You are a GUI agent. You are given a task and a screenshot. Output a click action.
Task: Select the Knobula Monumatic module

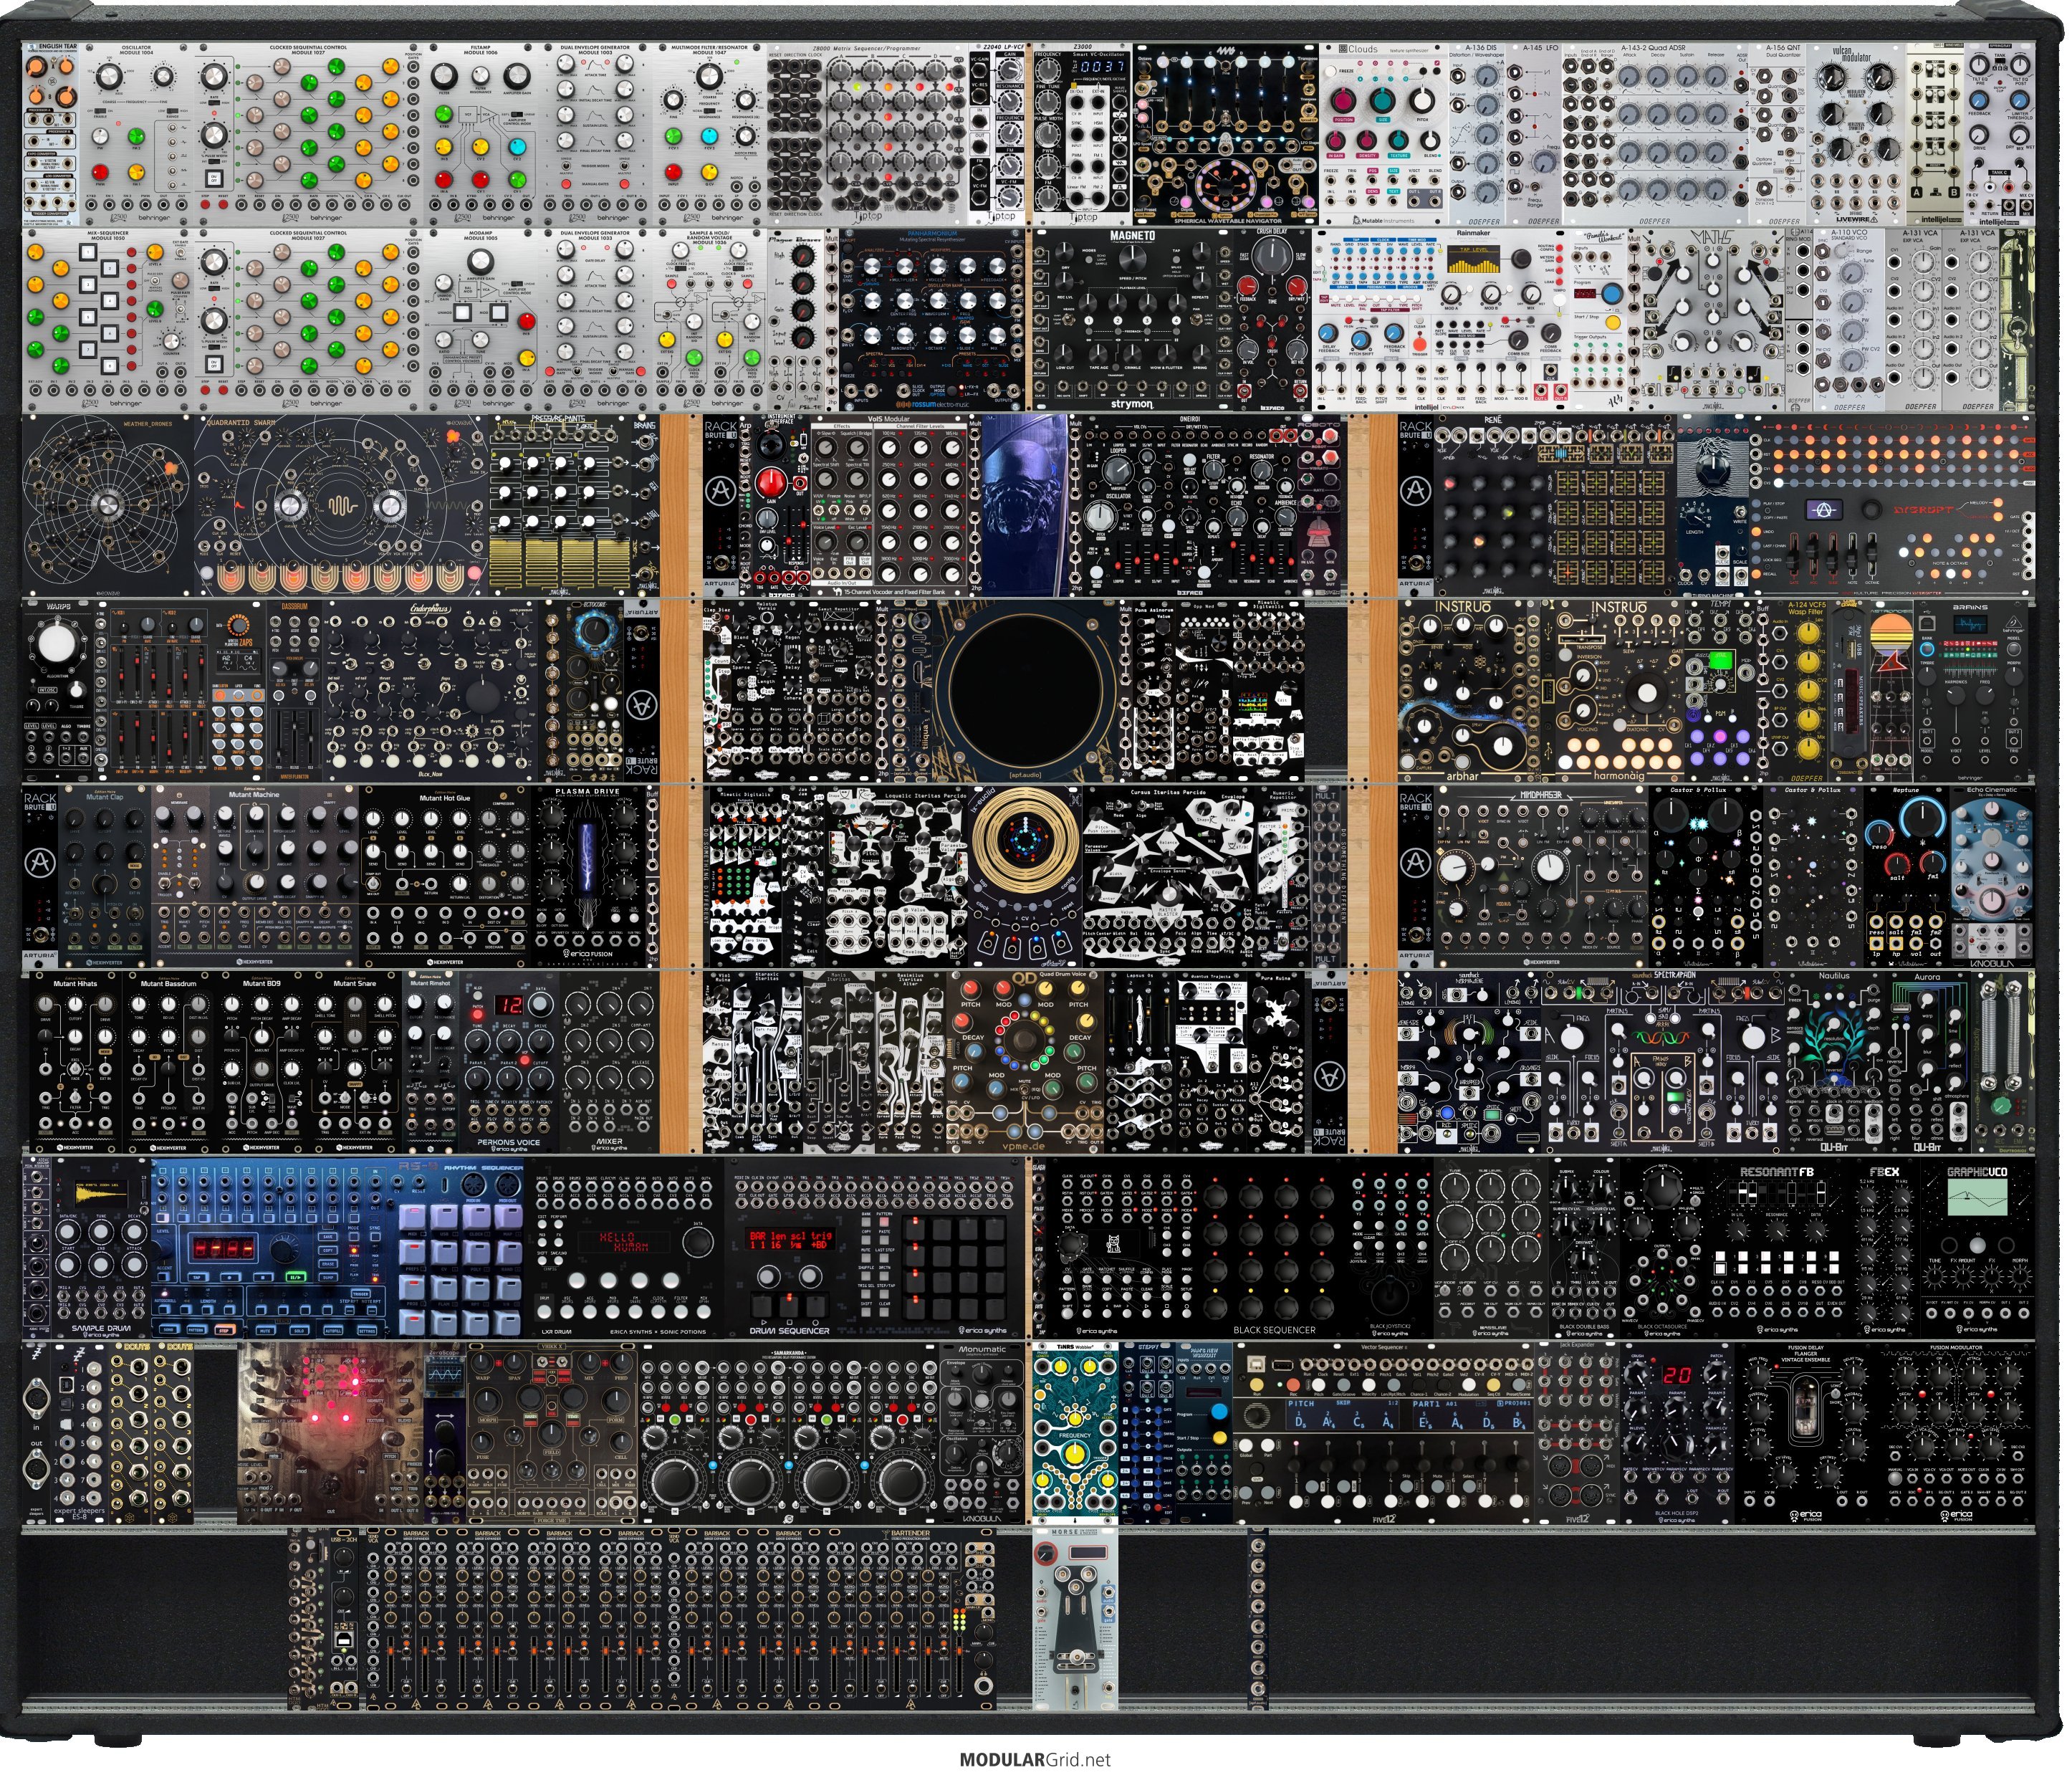tap(983, 1434)
